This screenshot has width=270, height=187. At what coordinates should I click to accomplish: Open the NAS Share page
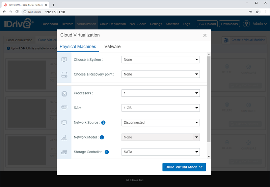click(138, 24)
